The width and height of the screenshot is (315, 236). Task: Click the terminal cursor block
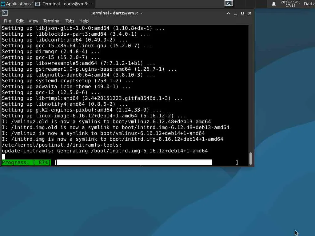(3, 156)
